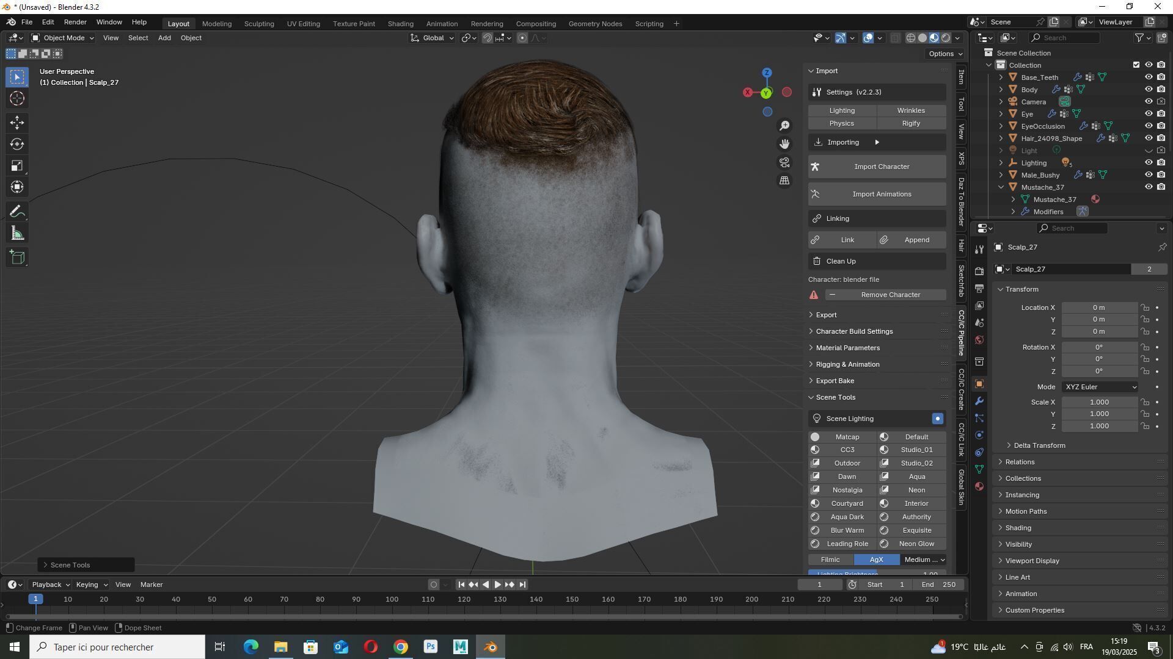This screenshot has width=1173, height=659.
Task: Click the outliner filter funnel icon
Action: point(1139,38)
